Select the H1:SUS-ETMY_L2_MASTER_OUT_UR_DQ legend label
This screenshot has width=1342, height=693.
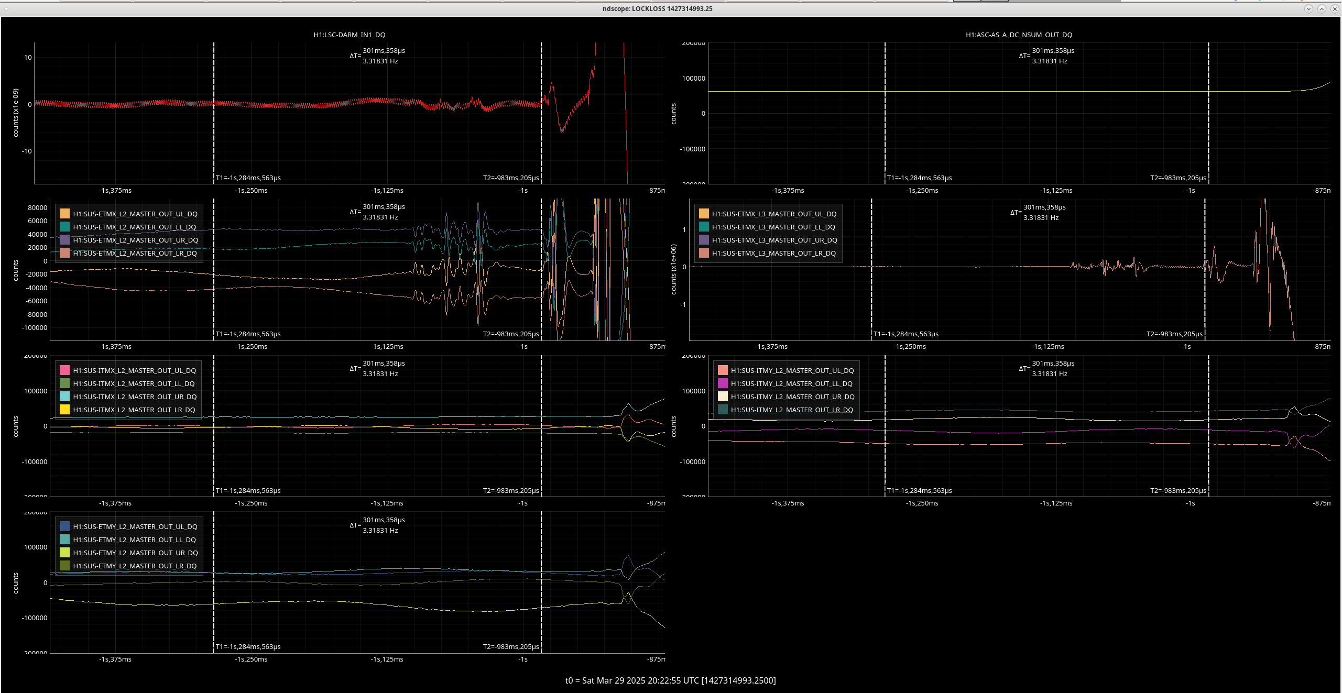(136, 553)
